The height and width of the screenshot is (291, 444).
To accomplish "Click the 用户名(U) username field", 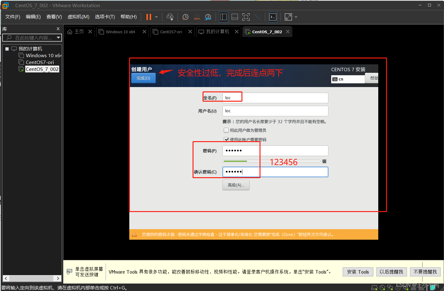I will pyautogui.click(x=275, y=111).
